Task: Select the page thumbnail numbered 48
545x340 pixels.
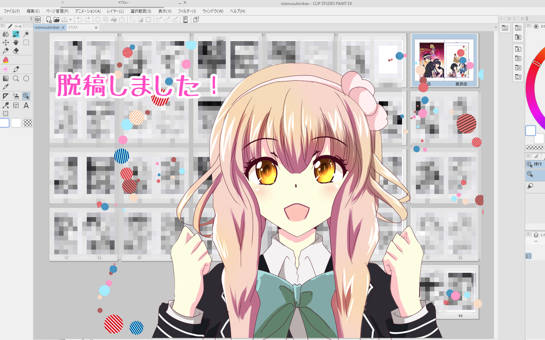Action: coord(460,293)
